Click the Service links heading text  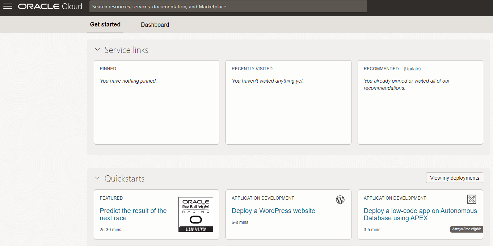(126, 50)
